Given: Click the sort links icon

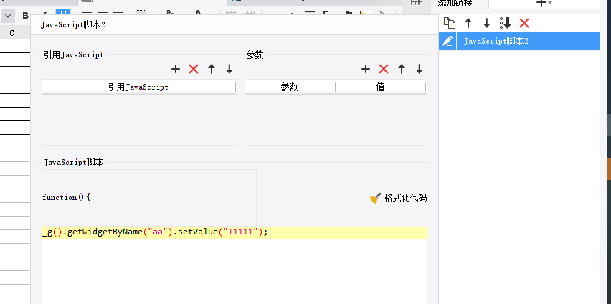Looking at the screenshot, I should point(505,23).
